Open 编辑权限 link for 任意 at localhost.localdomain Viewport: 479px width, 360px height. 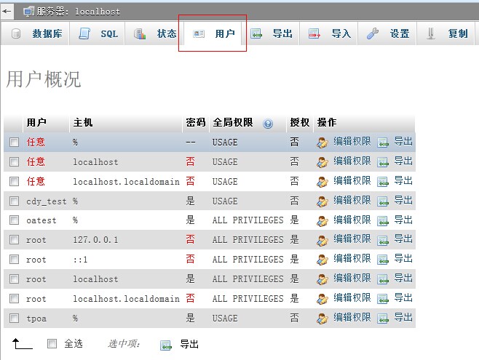(352, 181)
